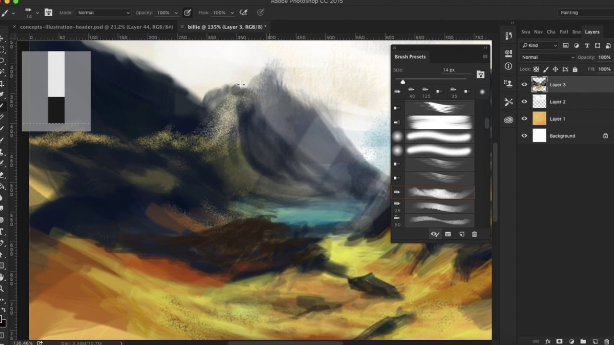Open the Flow slider dropdown arrow
Screen dimensions: 614x345
click(x=232, y=13)
